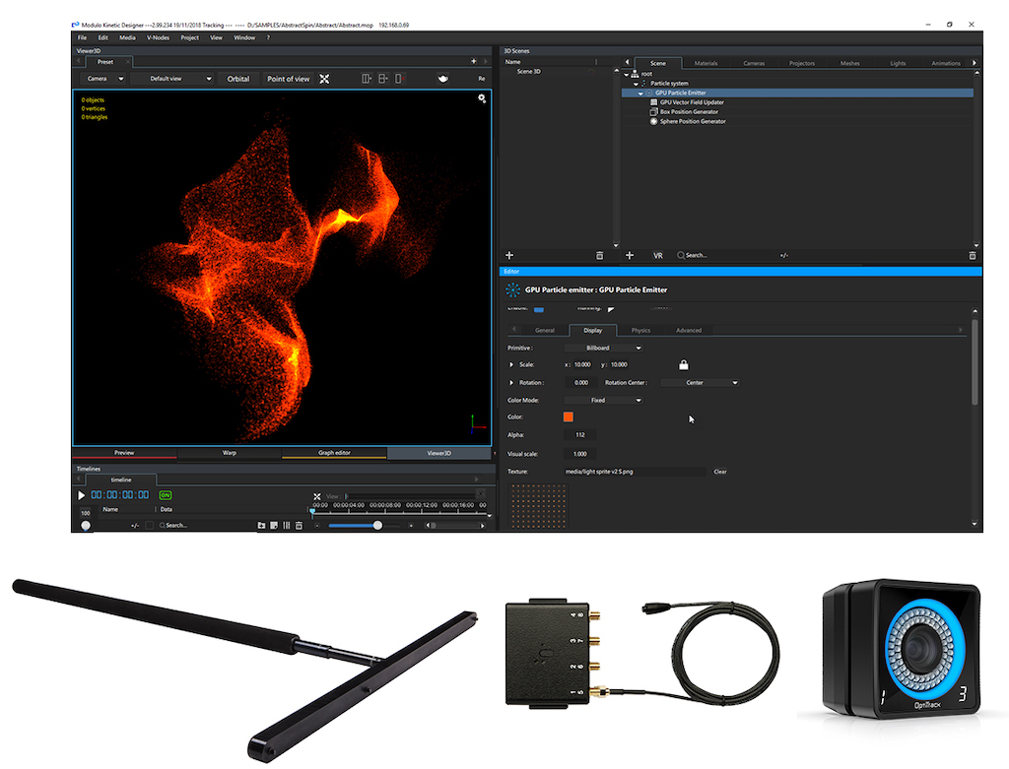The height and width of the screenshot is (769, 1009).
Task: Open the Color Mode Fixed dropdown
Action: [x=603, y=401]
